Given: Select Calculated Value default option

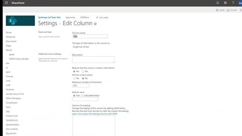Looking at the screenshot, I should 82,96.
